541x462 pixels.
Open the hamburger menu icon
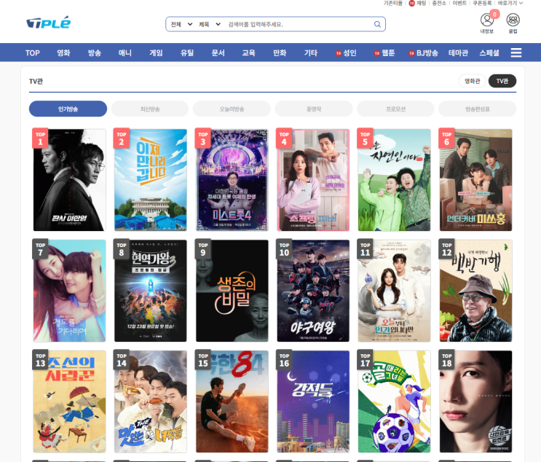point(516,52)
